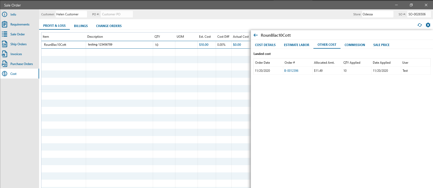Select the Sale Price tab
The width and height of the screenshot is (433, 188).
tap(381, 45)
